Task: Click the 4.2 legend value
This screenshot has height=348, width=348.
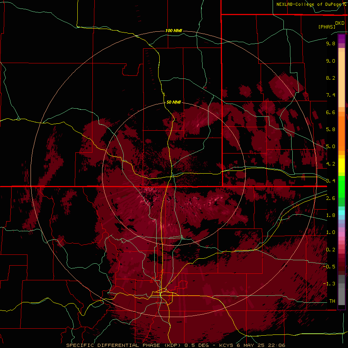Action: pos(331,164)
